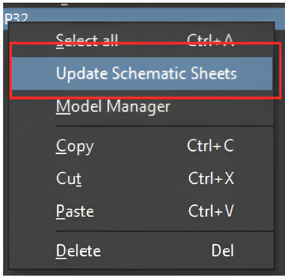This screenshot has height=276, width=285.
Task: Insert clipboard contents with the Paste entry
Action: 75,211
